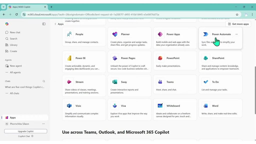This screenshot has width=256, height=144.
Task: Open a new browser tab
Action: [51, 7]
